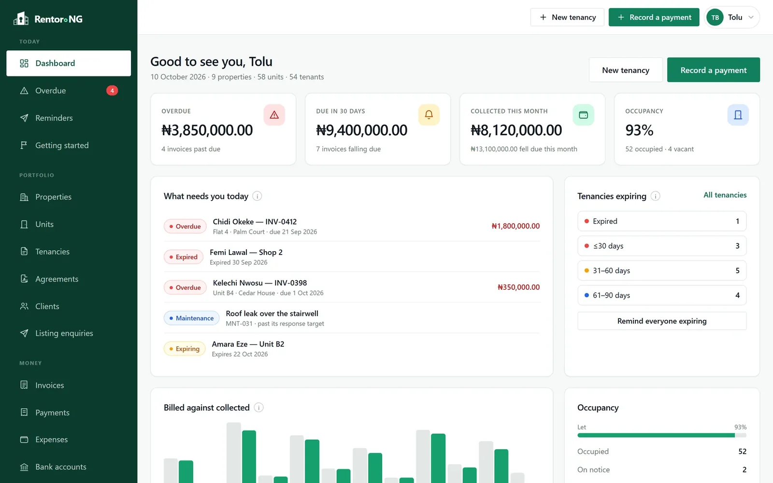Click the red 4 badge on Overdue
Viewport: 773px width, 483px height.
click(112, 91)
